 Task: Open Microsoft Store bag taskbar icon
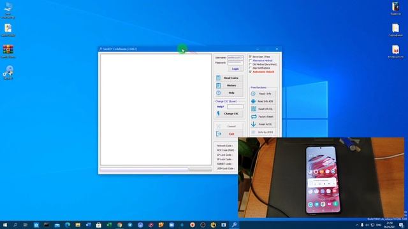[99, 225]
